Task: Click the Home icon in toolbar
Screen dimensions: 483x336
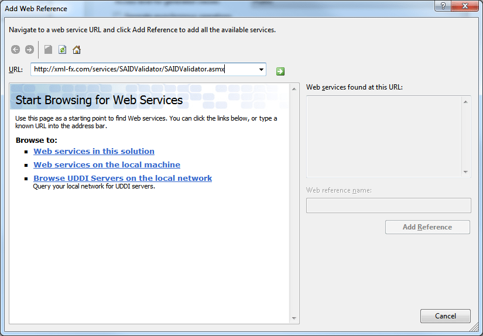Action: click(x=77, y=50)
